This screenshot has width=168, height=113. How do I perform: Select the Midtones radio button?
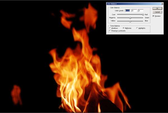click(123, 28)
